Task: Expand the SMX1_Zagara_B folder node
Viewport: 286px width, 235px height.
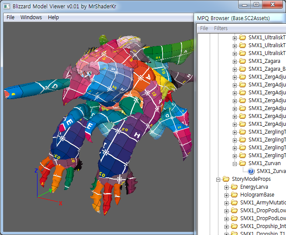Action: coord(235,69)
